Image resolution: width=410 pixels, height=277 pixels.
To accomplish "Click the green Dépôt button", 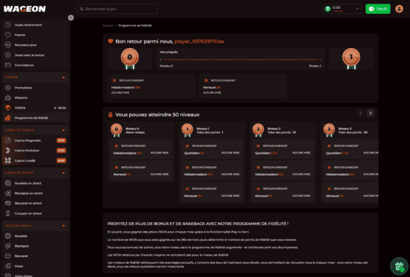I will pos(377,9).
